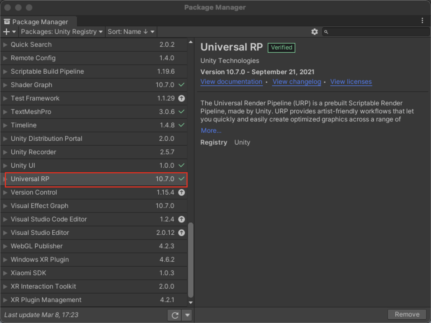Select the Windows XR Plugin package
The width and height of the screenshot is (431, 323).
94,260
